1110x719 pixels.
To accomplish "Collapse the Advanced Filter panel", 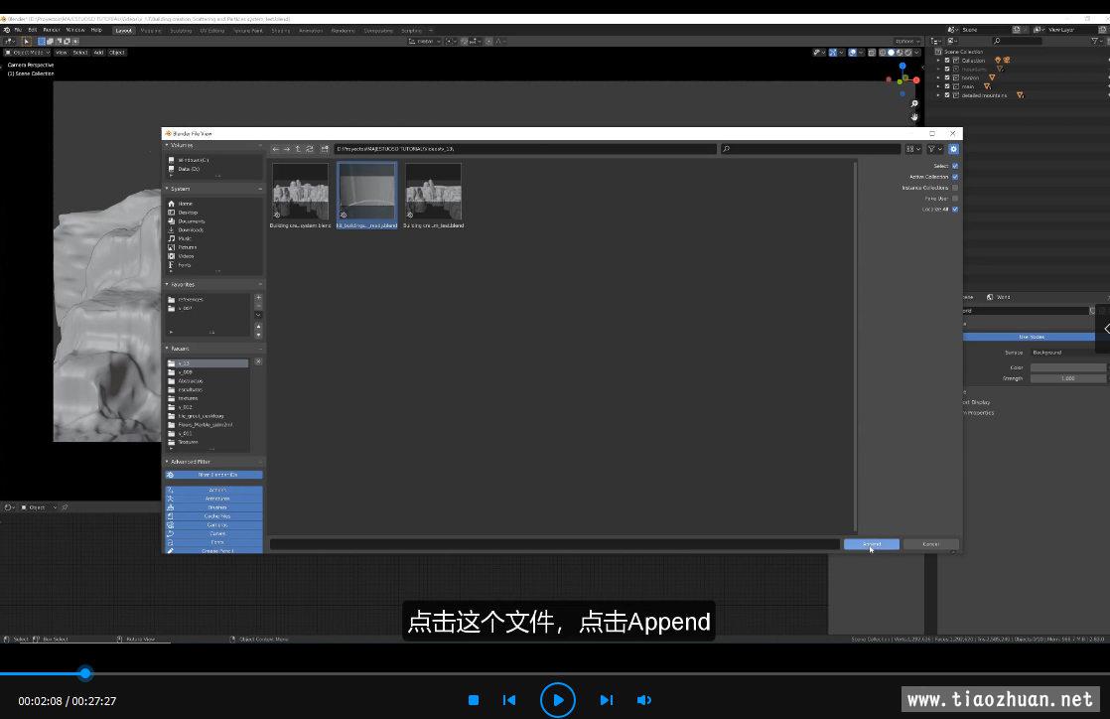I will [x=189, y=462].
